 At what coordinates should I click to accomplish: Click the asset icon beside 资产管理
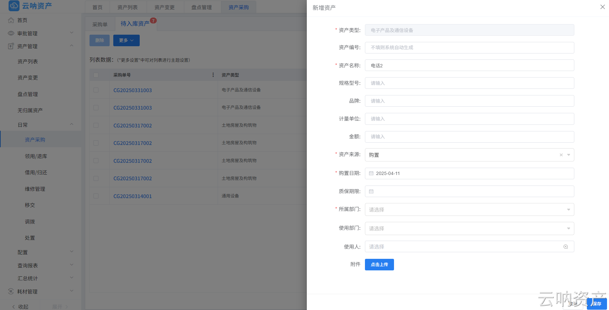click(10, 46)
